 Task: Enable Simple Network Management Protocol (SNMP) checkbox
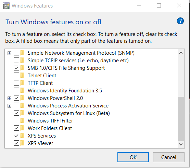pyautogui.click(x=16, y=53)
